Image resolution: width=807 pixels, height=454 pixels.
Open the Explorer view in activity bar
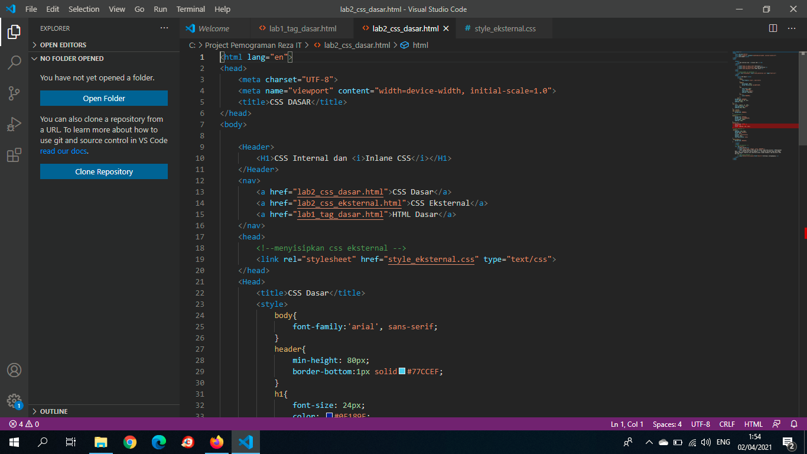point(14,31)
